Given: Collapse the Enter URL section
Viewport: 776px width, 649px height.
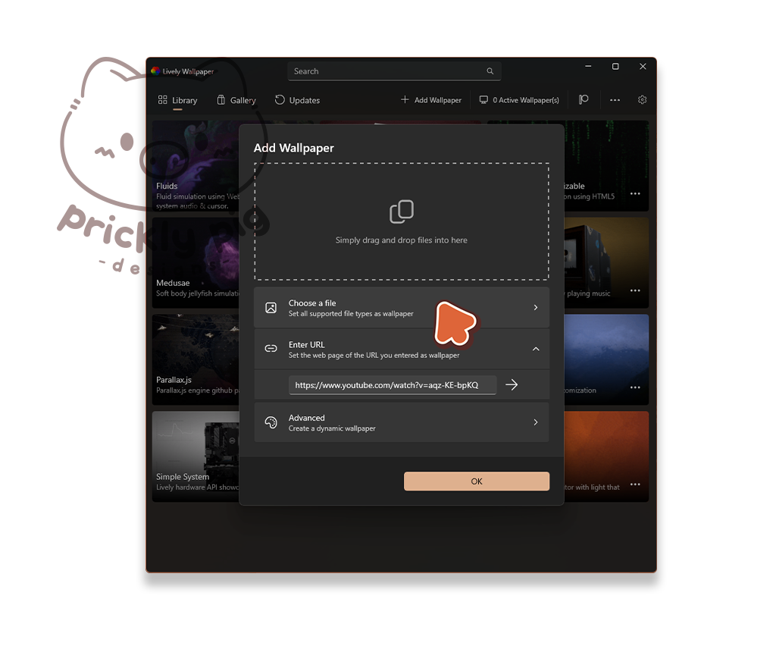Looking at the screenshot, I should tap(536, 349).
